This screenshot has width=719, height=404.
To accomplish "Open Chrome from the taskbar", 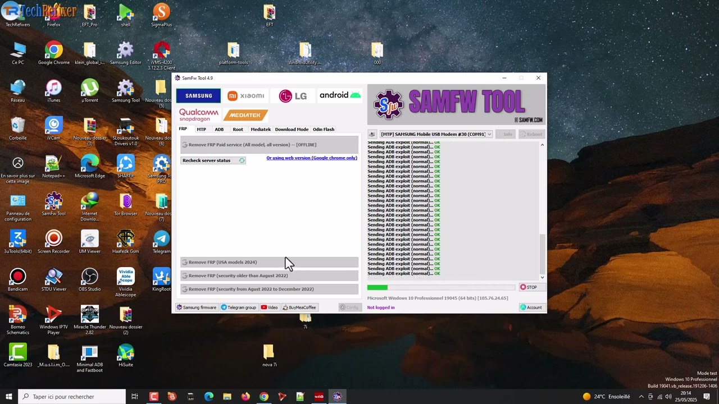I will click(x=263, y=397).
